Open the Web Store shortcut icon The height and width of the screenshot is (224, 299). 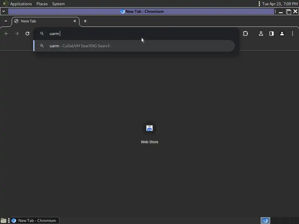(x=149, y=128)
